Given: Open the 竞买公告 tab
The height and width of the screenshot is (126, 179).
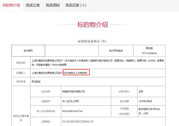Looking at the screenshot, I should pos(33,5).
